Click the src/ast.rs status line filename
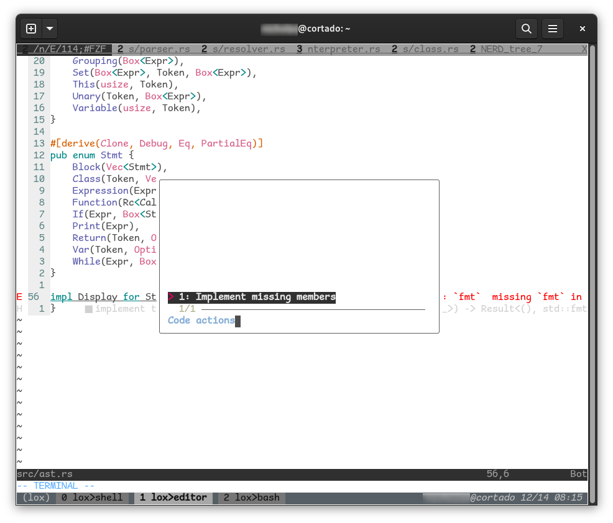The image size is (613, 523). click(x=45, y=474)
